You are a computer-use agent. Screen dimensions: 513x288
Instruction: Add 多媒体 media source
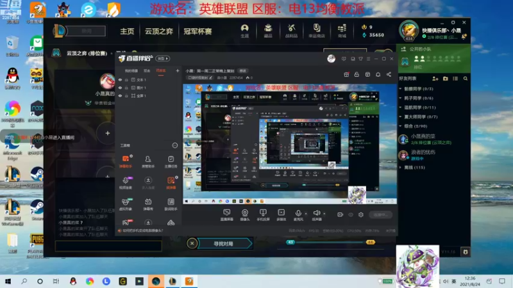tap(281, 215)
